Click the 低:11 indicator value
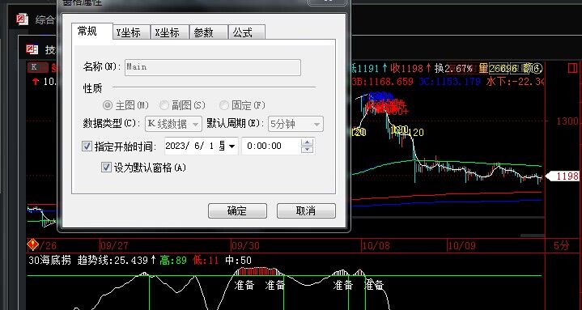 (x=206, y=261)
